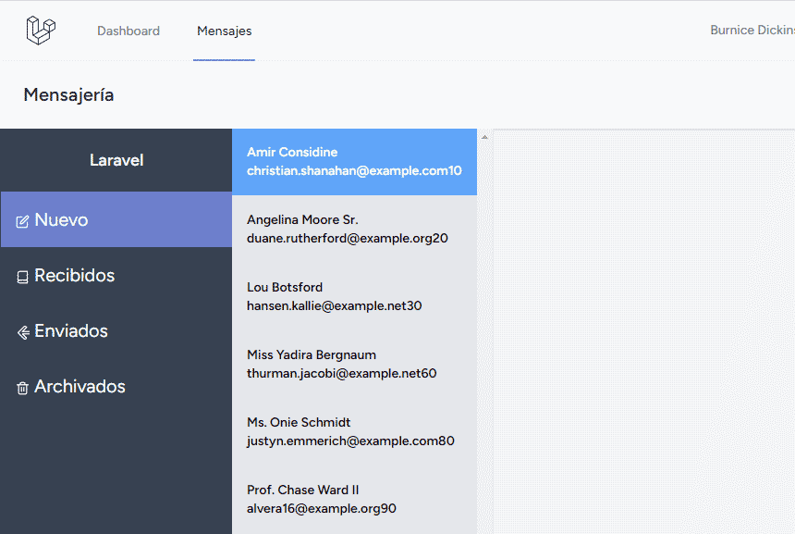Click the trash icon beside Archivados
This screenshot has width=795, height=534.
tap(22, 389)
